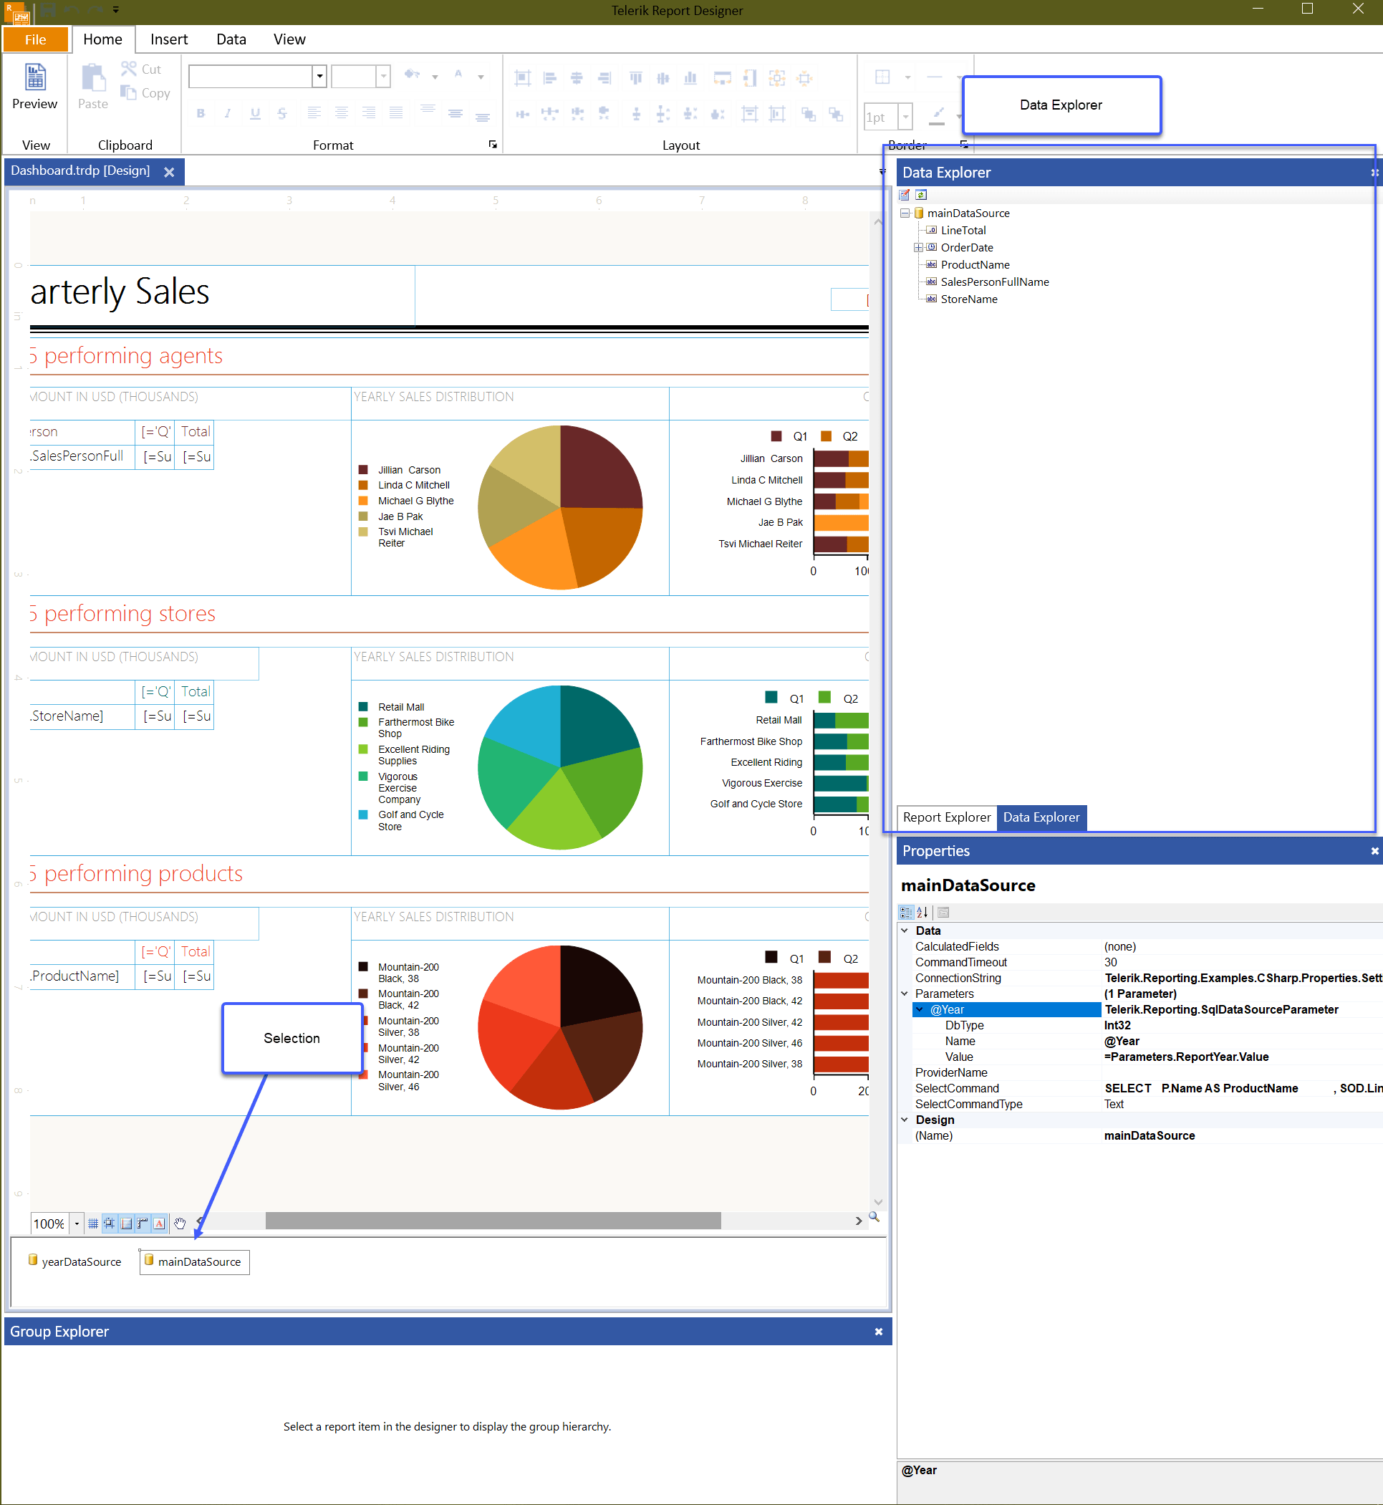Click the Format group dialog launcher
Screen dimensions: 1383x1505
click(493, 145)
